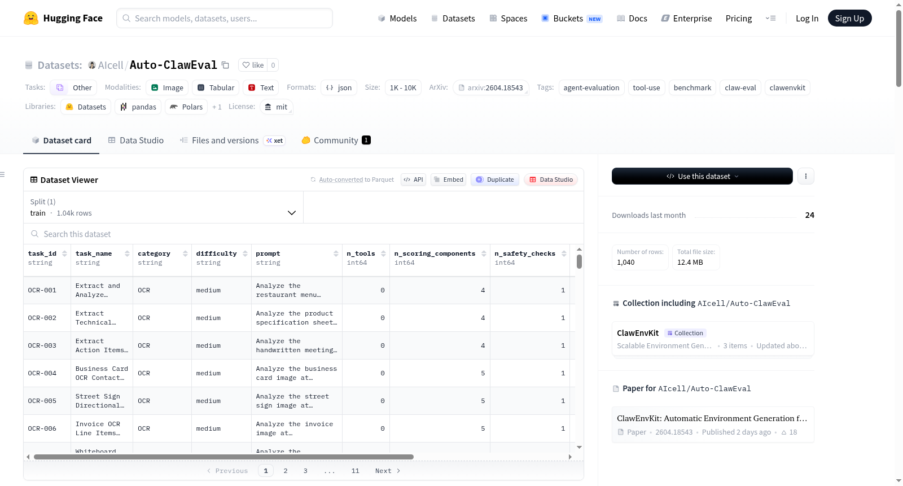Go to page 2 of table
This screenshot has height=486, width=903.
point(286,471)
